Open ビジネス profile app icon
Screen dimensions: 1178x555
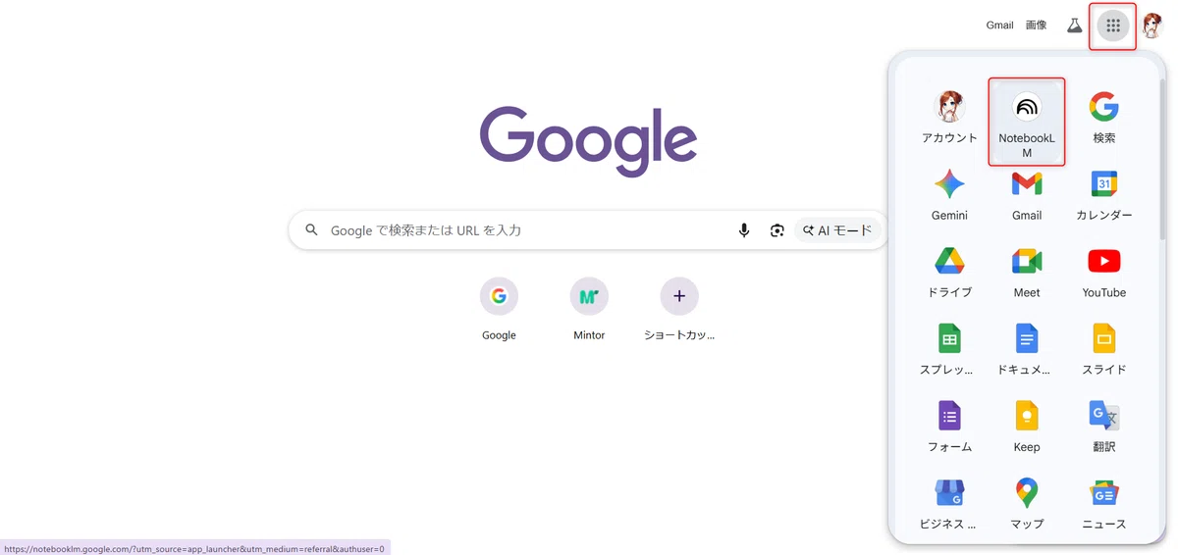(949, 504)
